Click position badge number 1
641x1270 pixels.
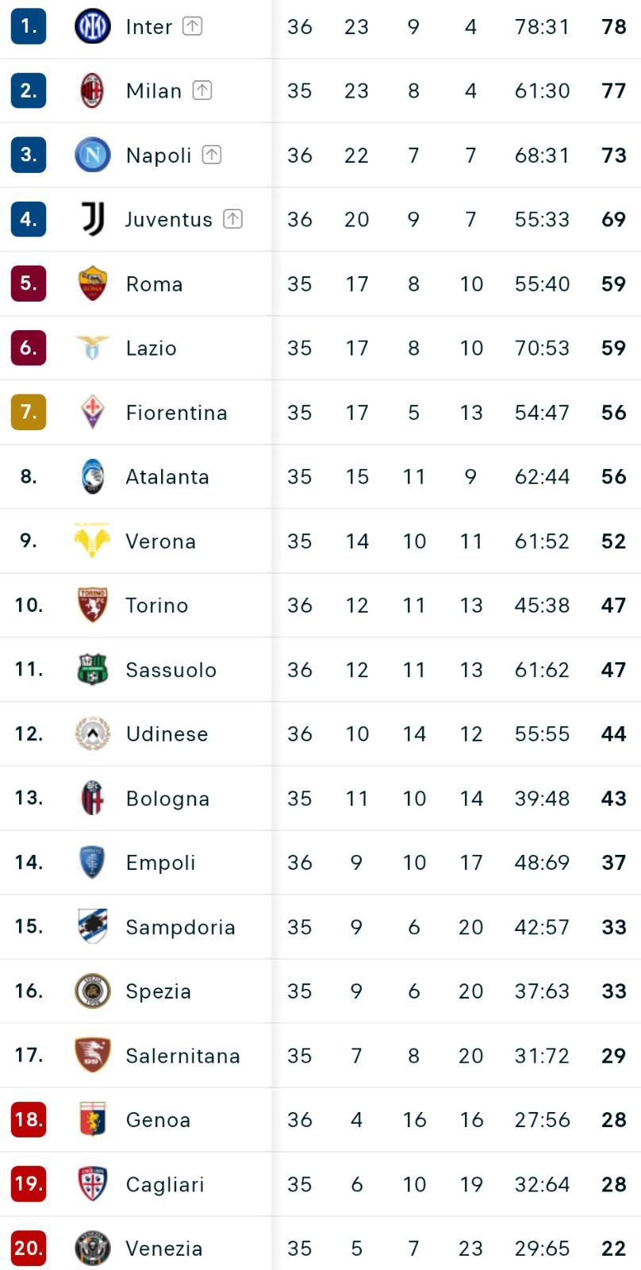(29, 26)
